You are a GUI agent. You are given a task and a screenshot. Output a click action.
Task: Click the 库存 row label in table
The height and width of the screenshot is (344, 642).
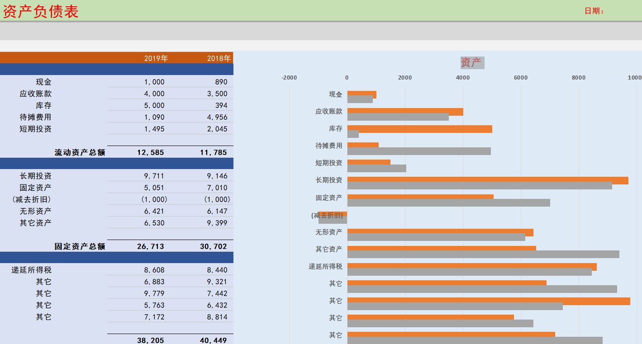(44, 105)
